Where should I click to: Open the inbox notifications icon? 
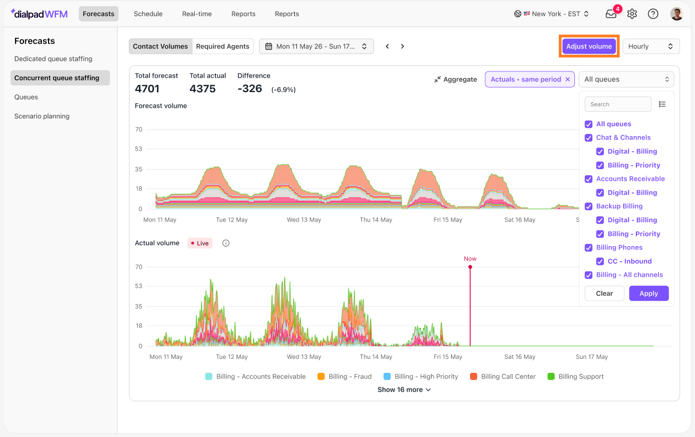coord(611,14)
